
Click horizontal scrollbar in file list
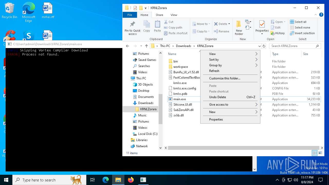(x=243, y=148)
